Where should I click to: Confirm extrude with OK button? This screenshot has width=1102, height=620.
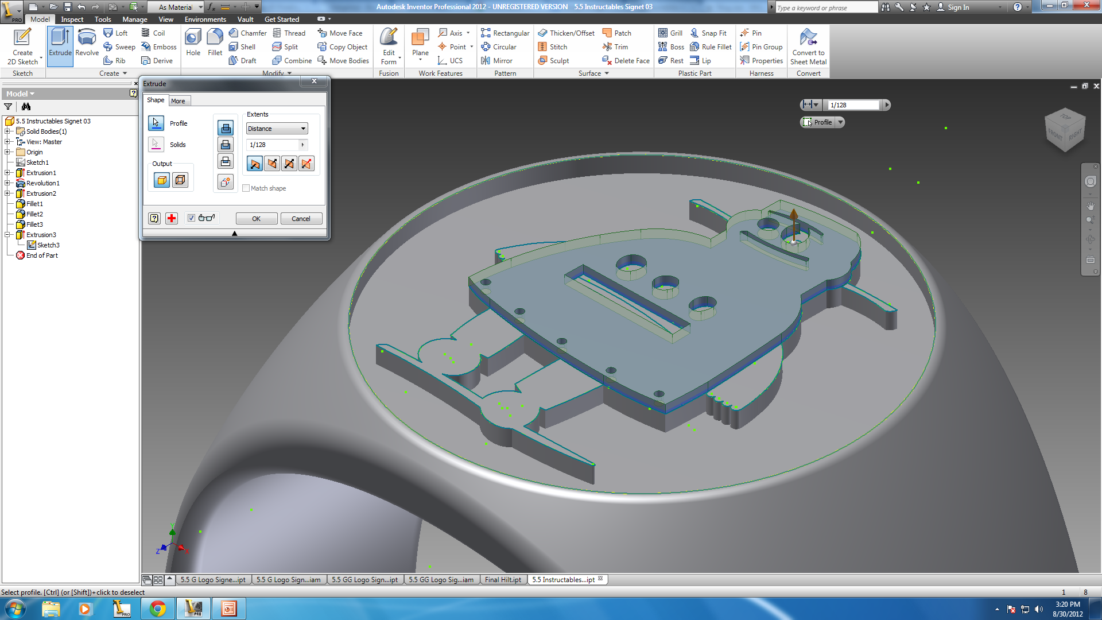pos(256,219)
